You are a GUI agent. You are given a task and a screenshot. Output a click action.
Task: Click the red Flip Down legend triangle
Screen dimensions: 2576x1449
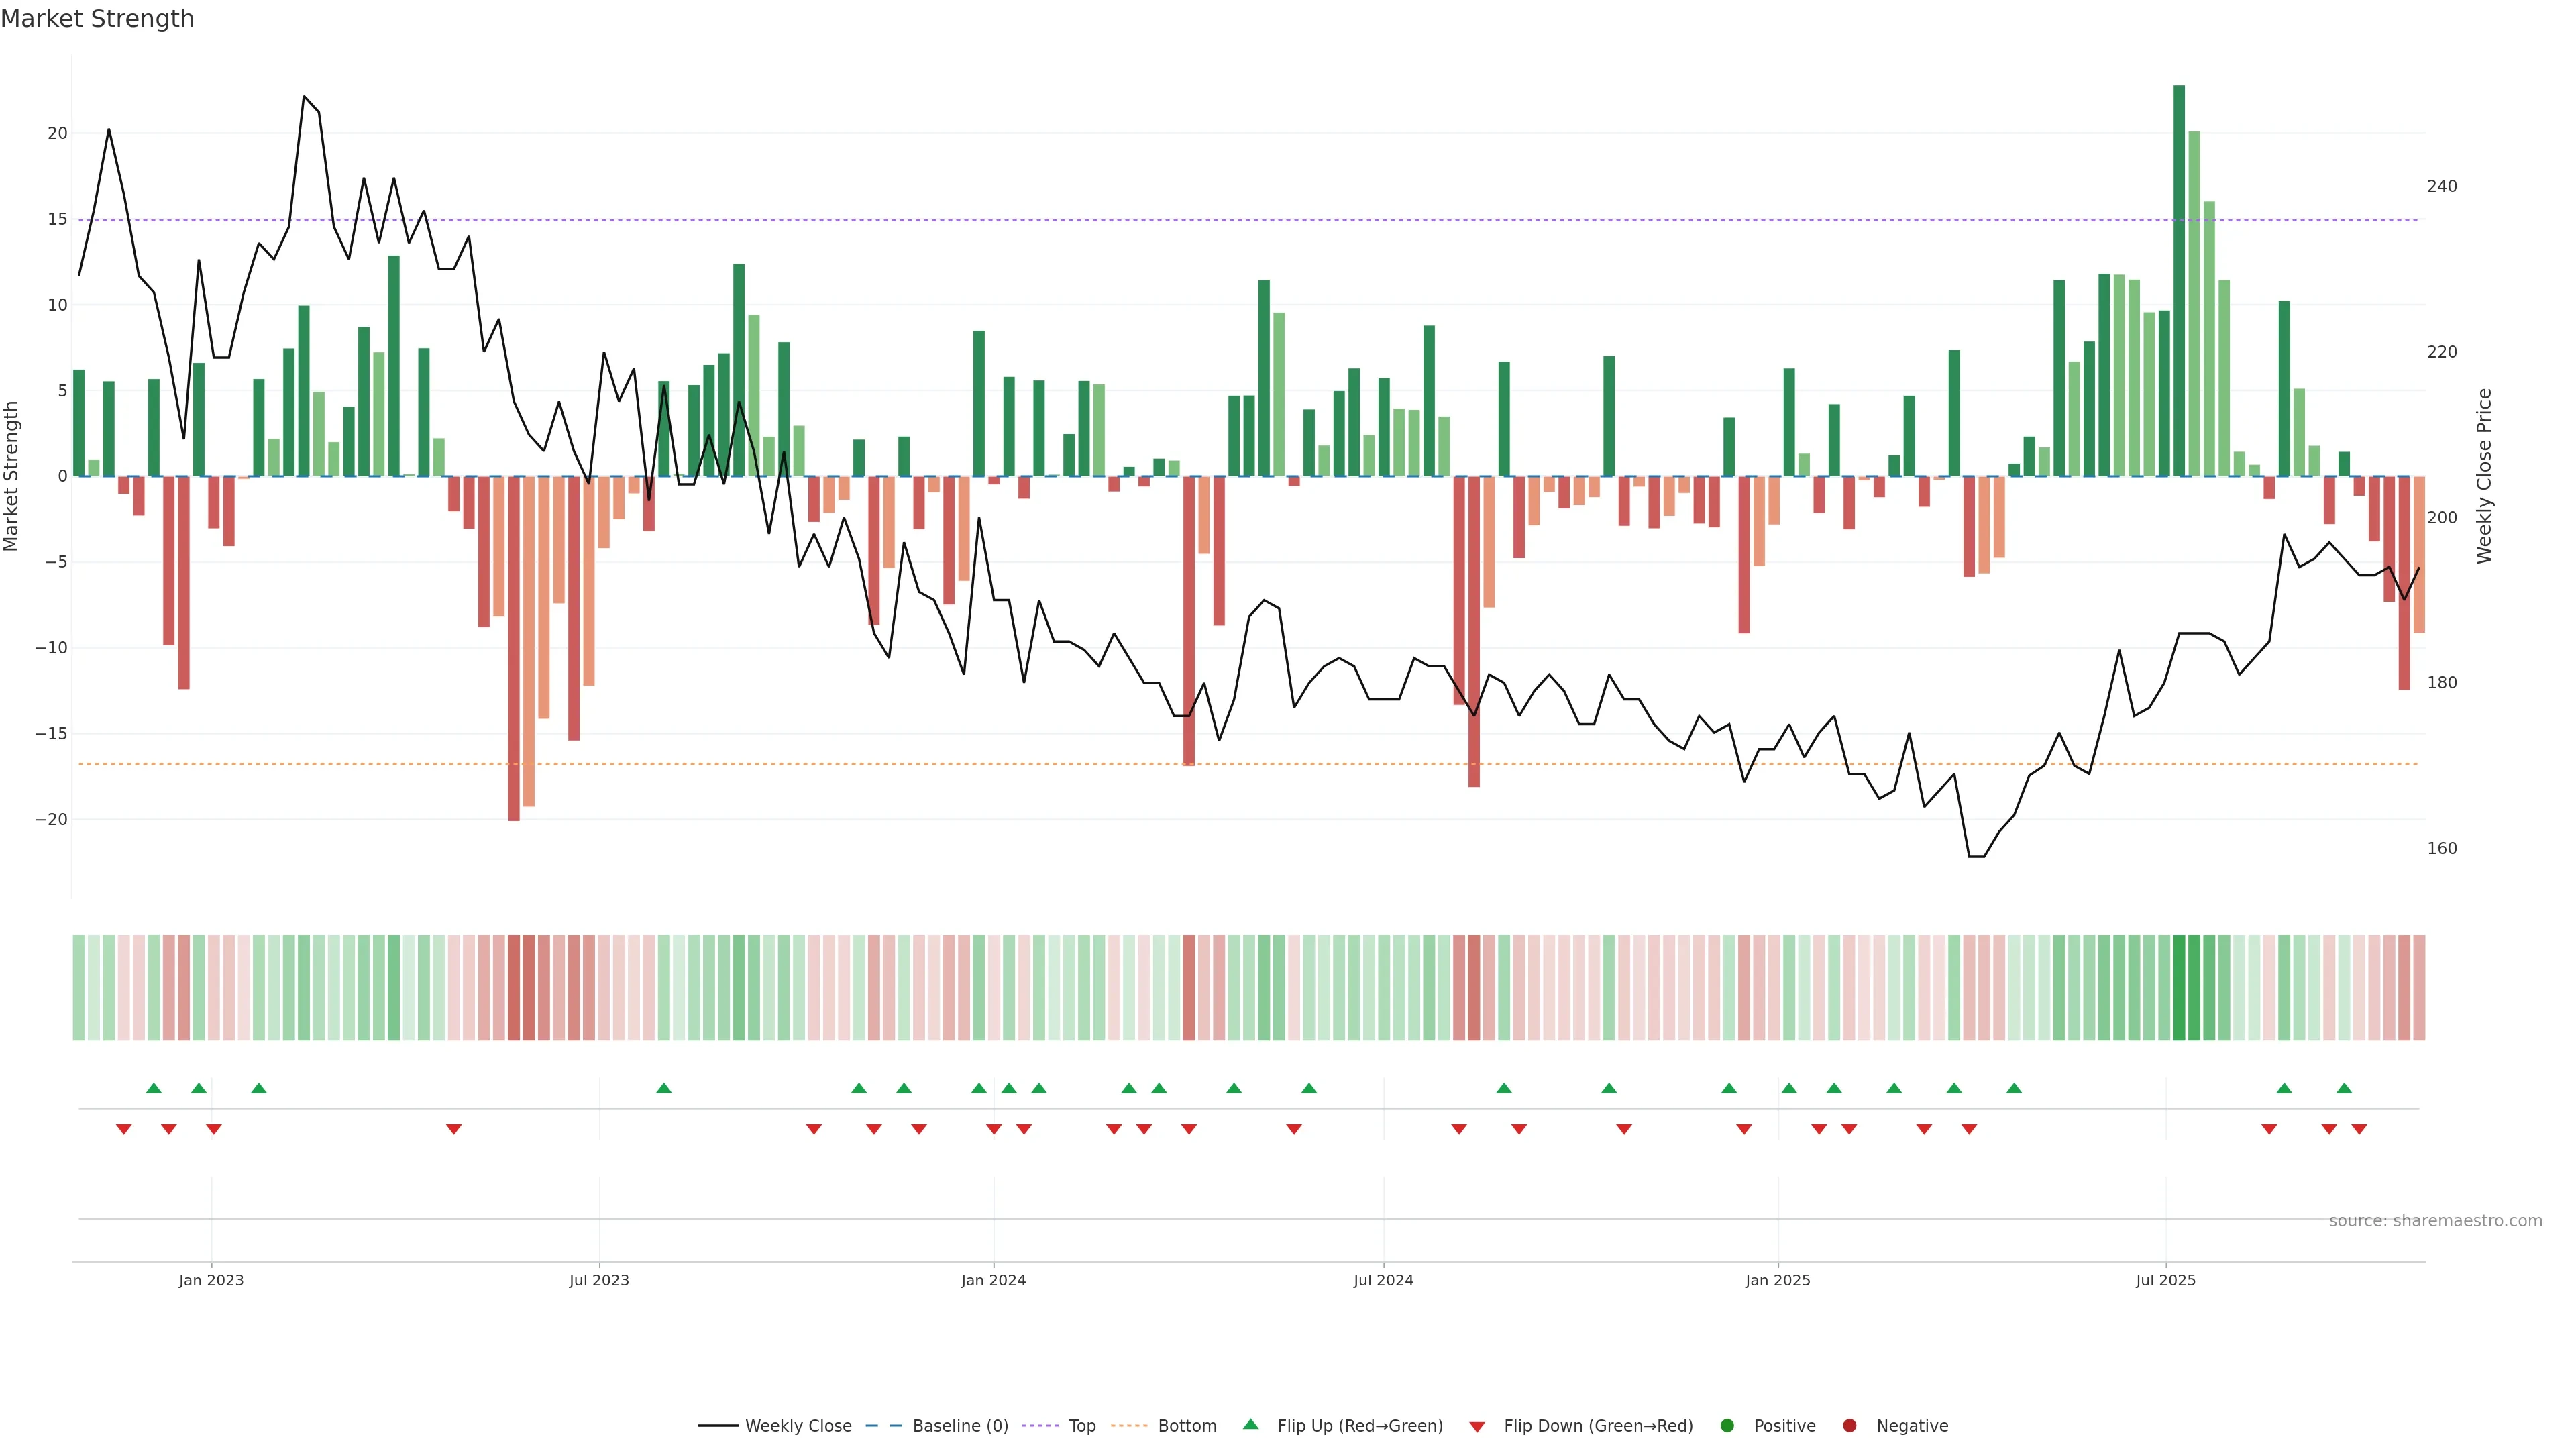pos(1477,1426)
